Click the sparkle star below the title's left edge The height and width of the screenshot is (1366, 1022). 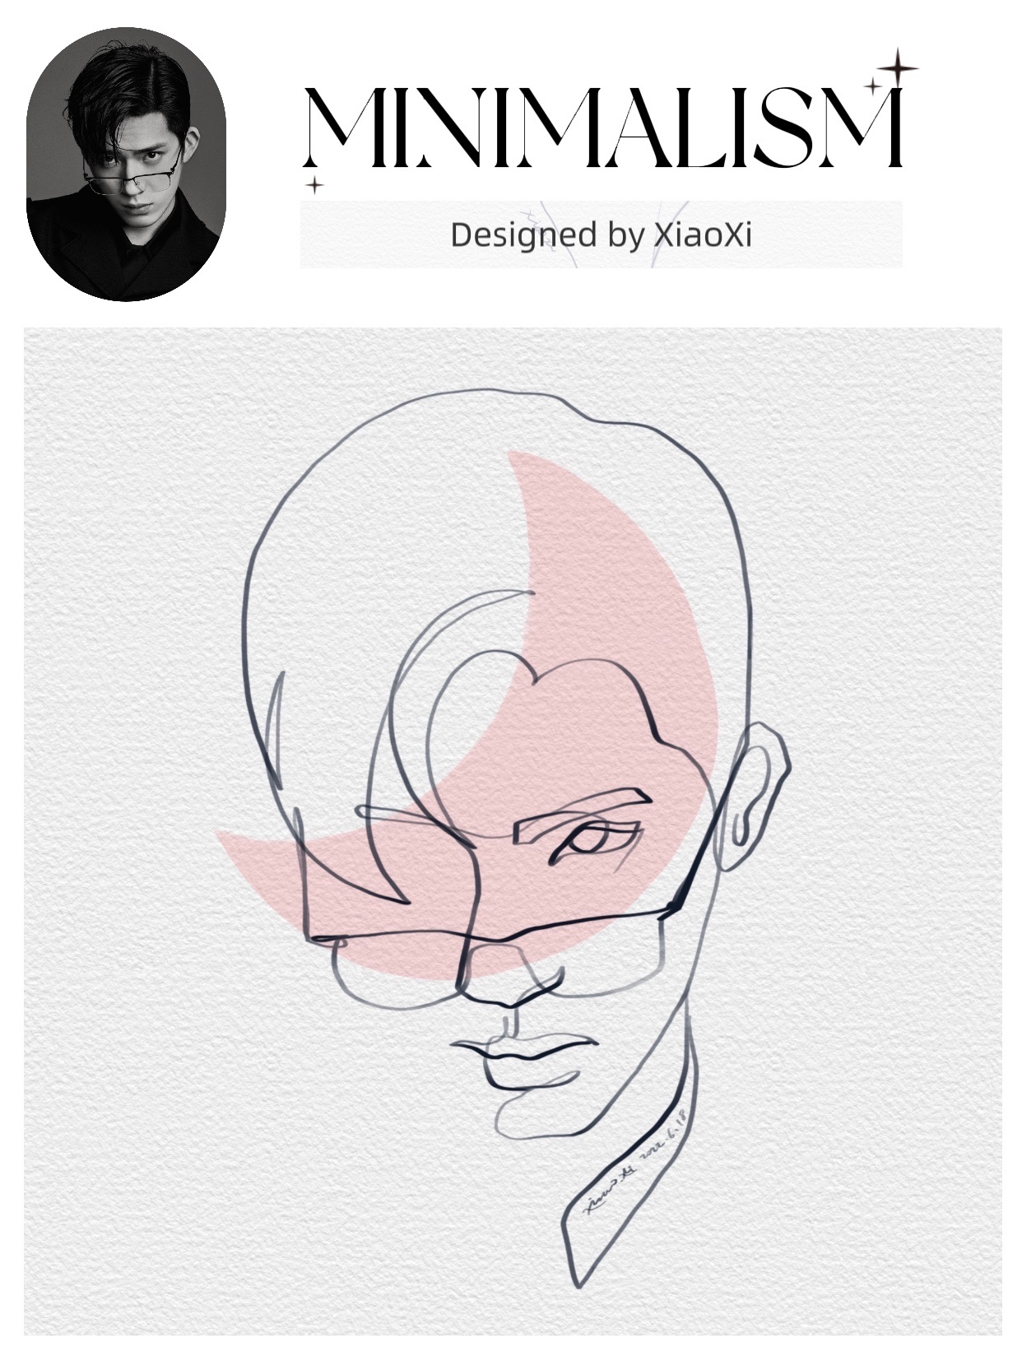314,184
